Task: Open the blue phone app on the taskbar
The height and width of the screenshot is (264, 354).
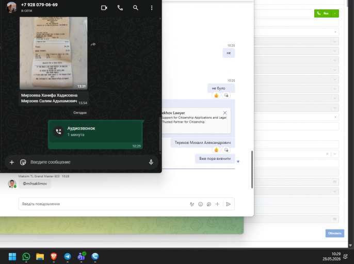Action: [95, 257]
